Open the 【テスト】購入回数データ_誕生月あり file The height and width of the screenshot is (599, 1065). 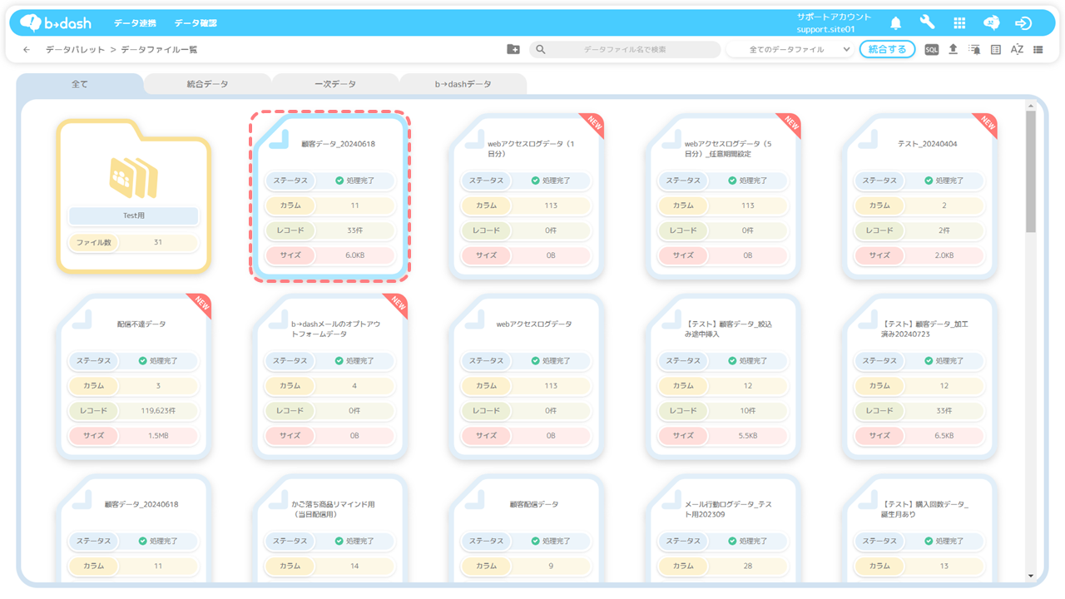coord(919,529)
